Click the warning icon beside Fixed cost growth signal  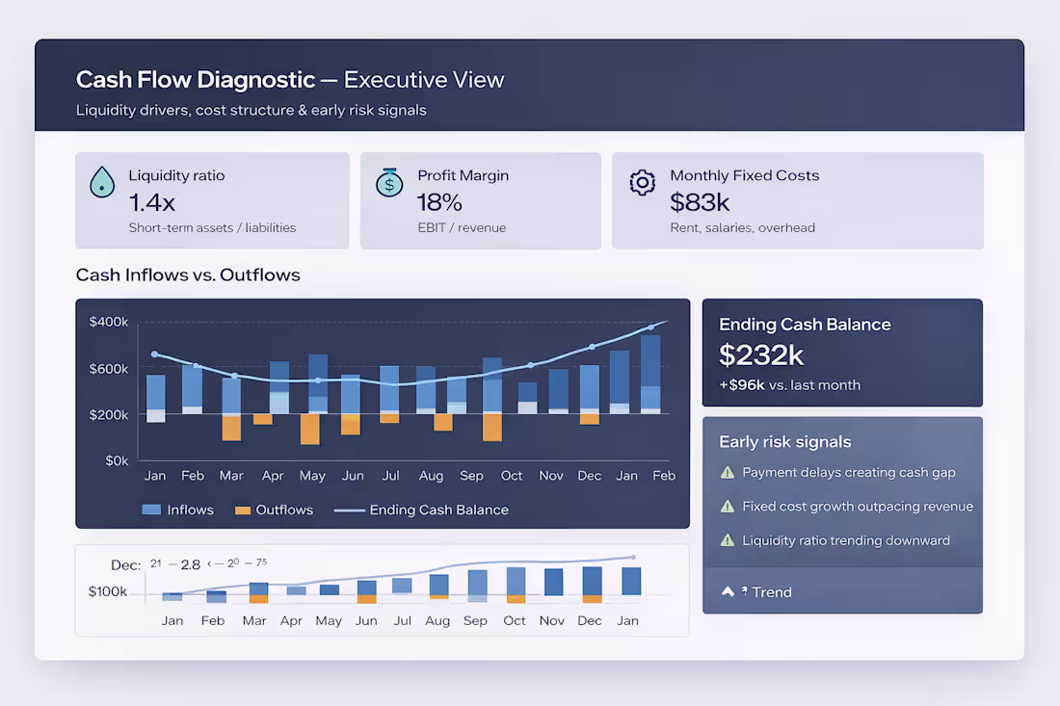coord(730,506)
